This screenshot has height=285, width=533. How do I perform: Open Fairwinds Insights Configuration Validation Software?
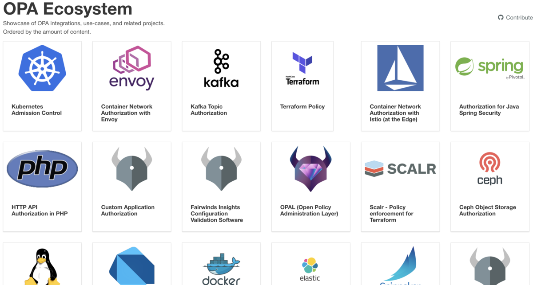coord(217,214)
